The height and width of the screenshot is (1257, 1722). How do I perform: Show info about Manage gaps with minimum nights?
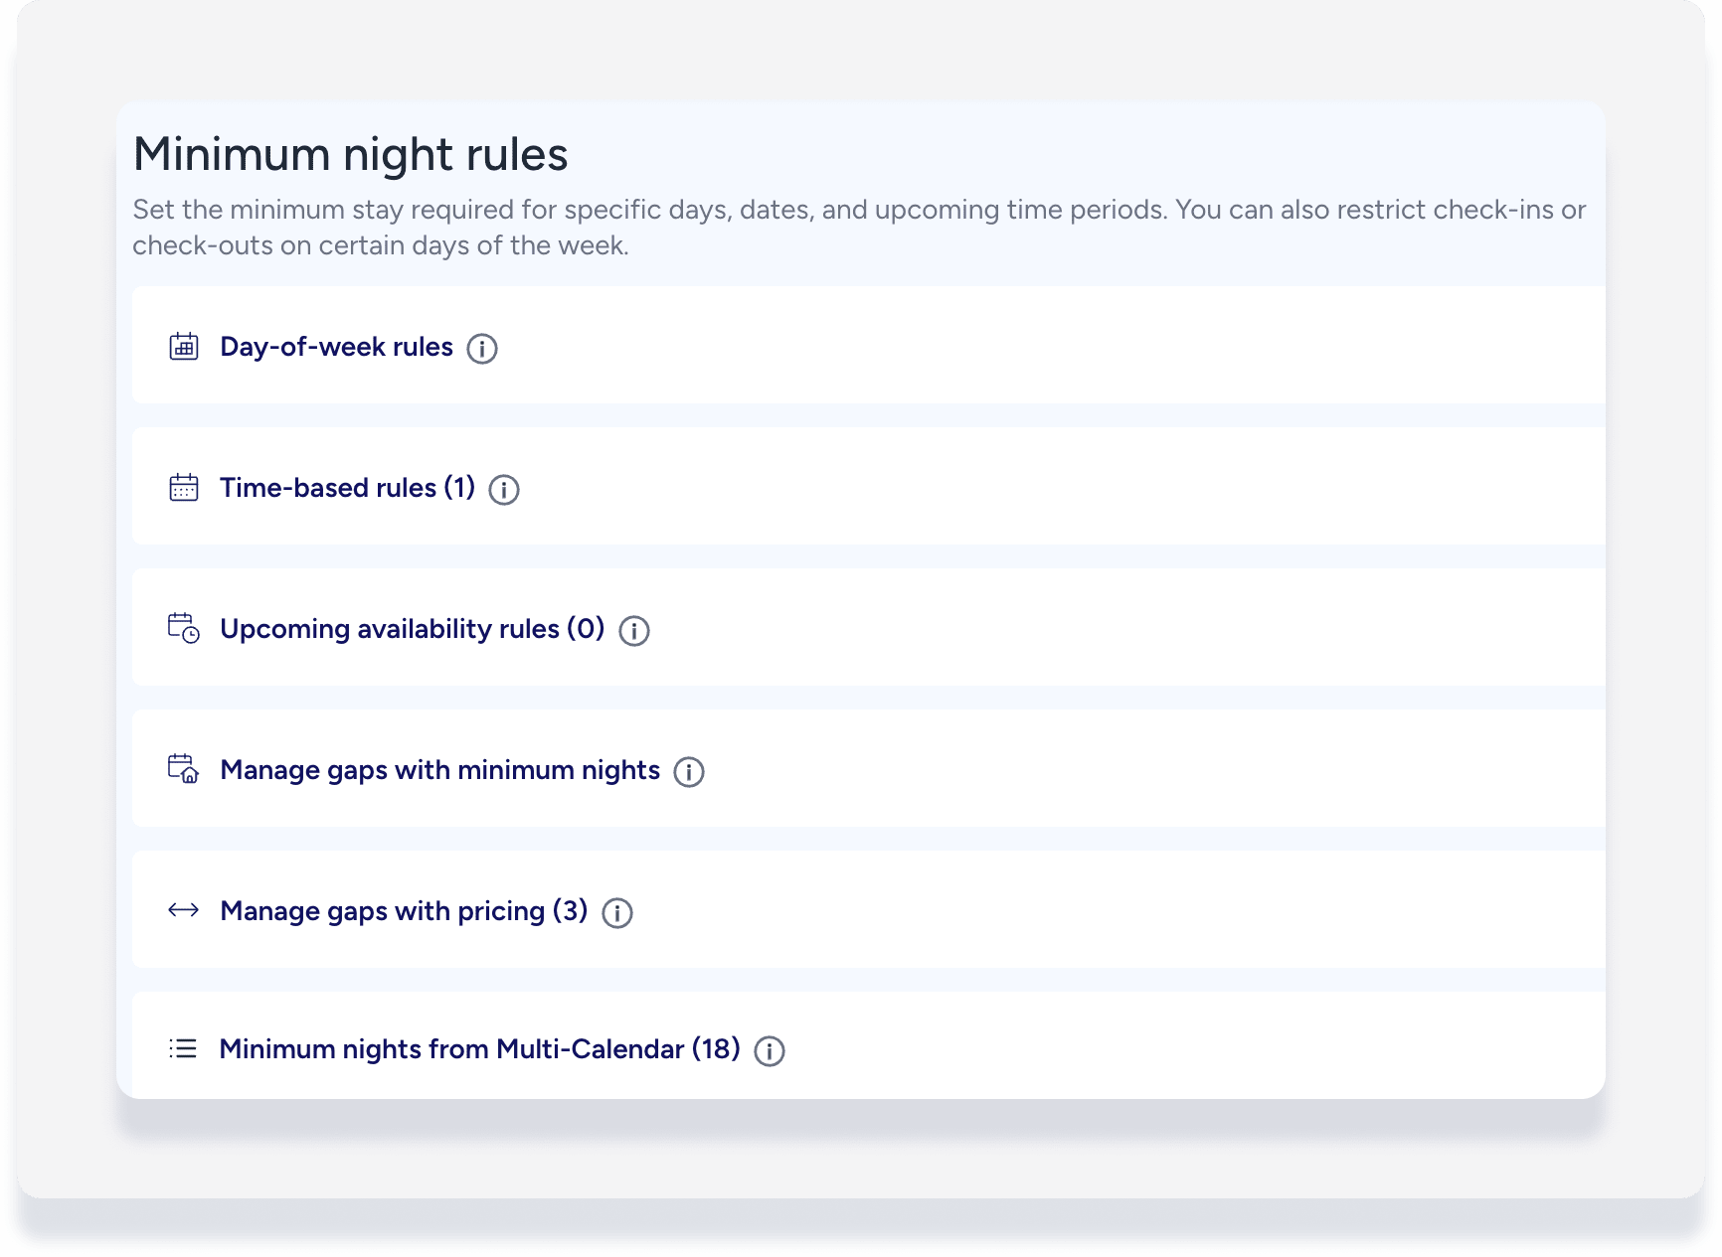pos(689,772)
